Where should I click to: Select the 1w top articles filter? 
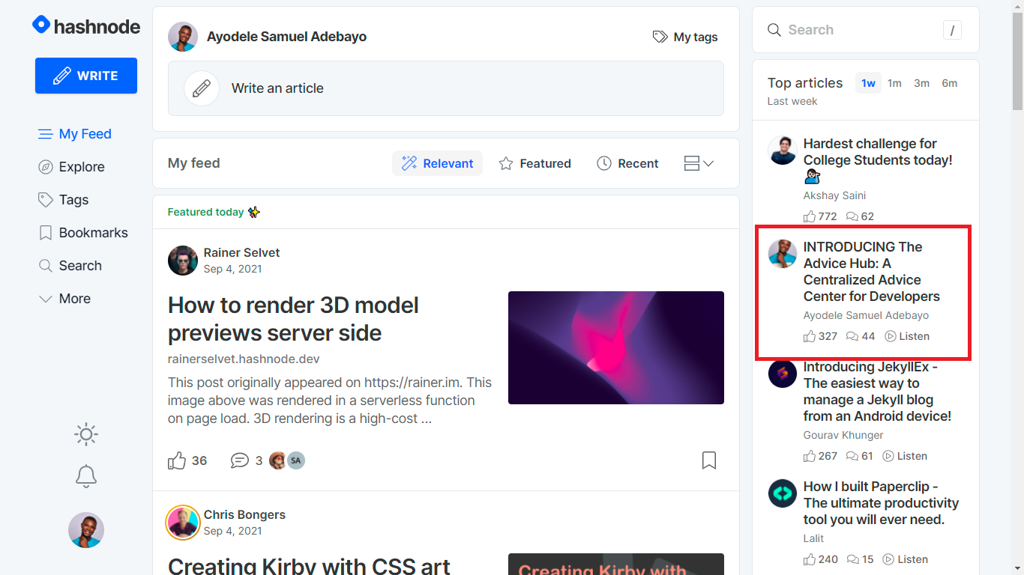coord(868,83)
